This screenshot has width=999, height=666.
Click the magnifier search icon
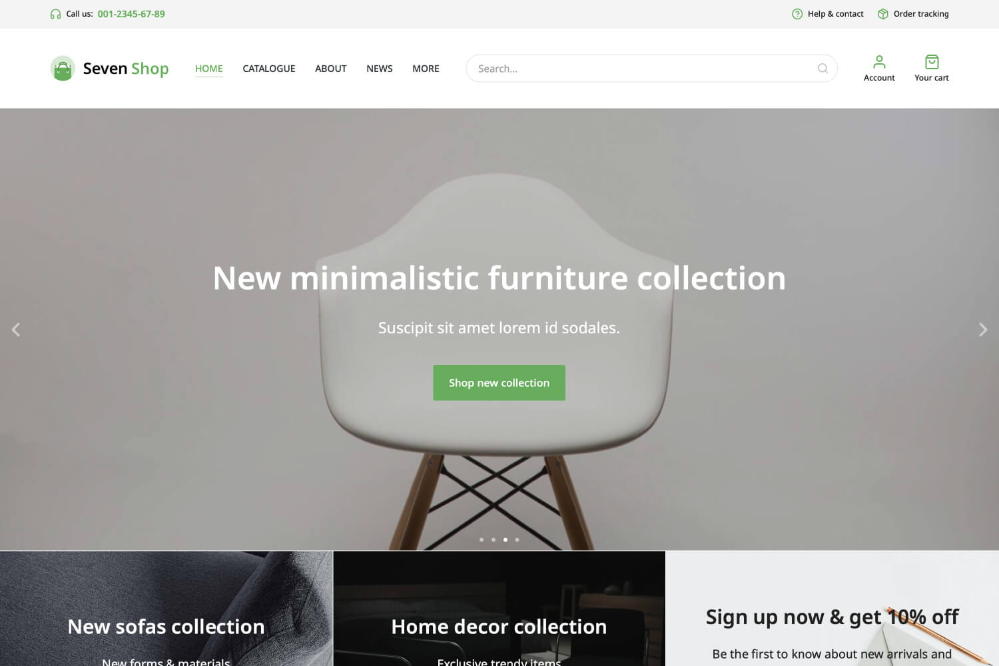click(x=823, y=69)
